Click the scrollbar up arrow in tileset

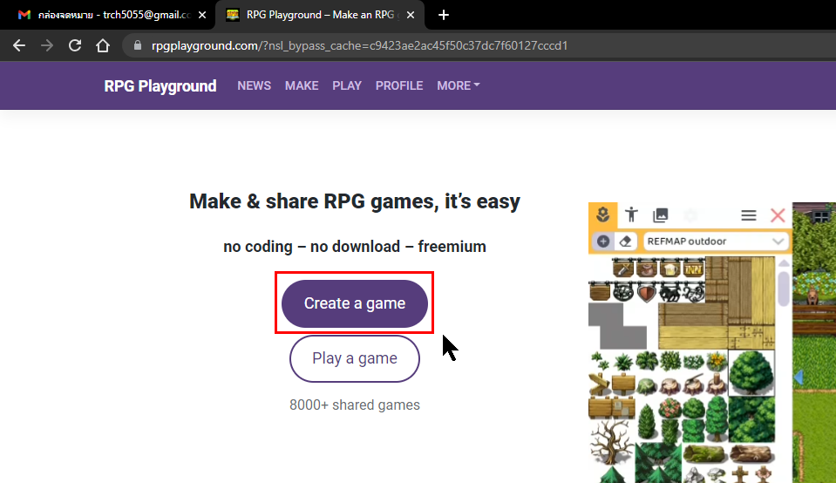783,262
